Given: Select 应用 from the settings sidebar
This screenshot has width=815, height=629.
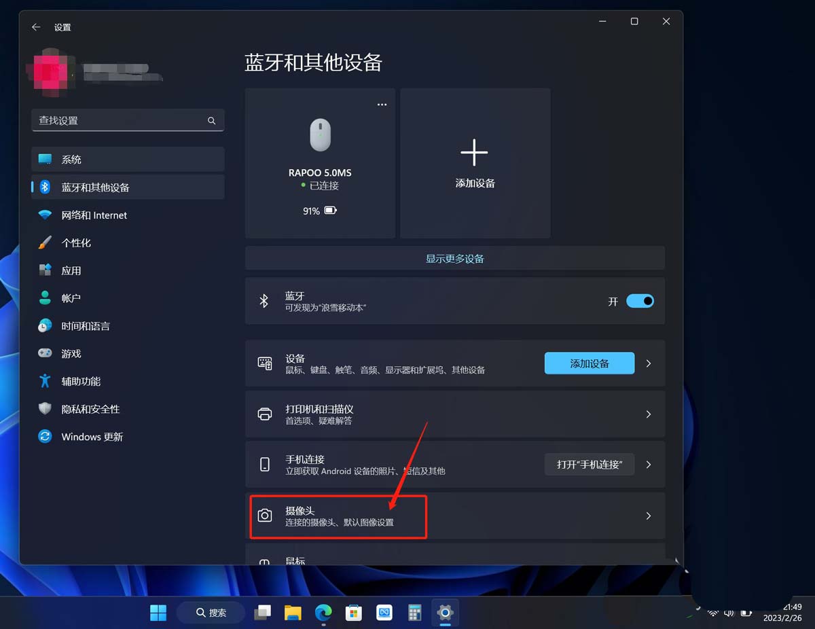Looking at the screenshot, I should (45, 270).
